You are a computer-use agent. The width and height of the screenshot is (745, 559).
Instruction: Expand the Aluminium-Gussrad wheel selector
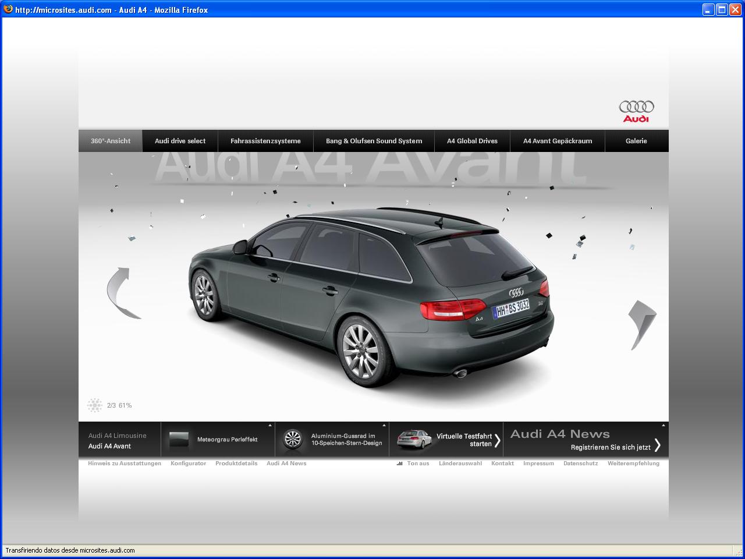384,426
